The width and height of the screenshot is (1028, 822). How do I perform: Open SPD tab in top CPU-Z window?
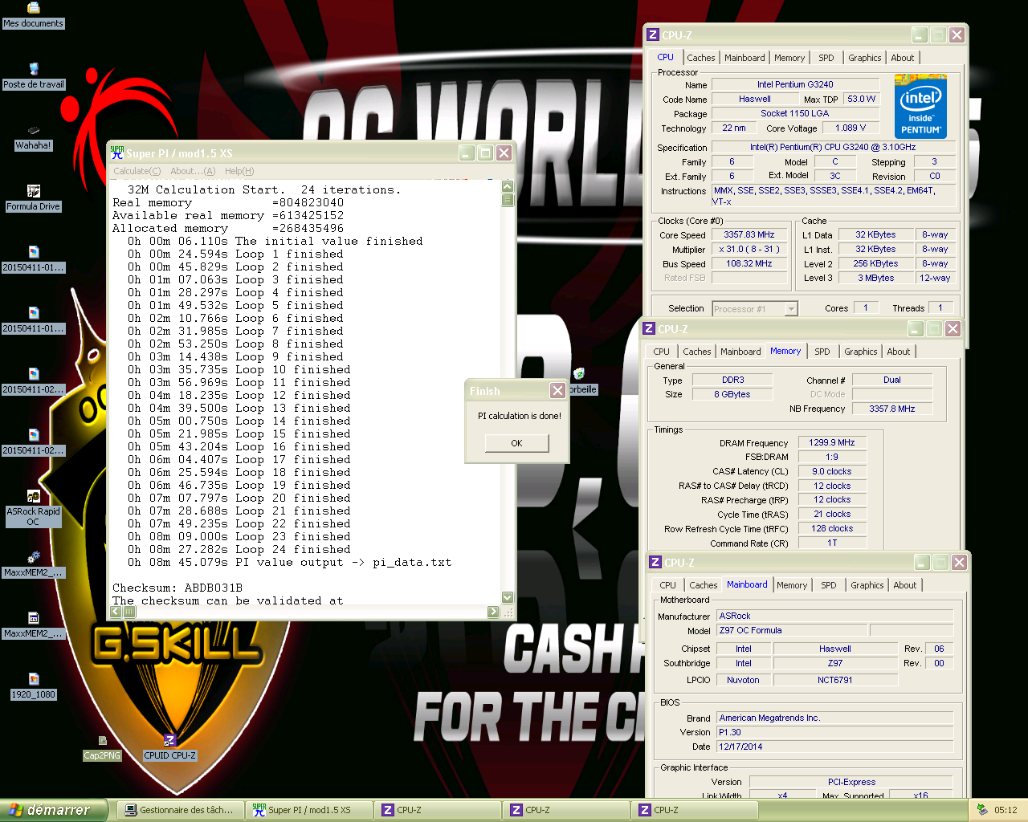826,58
